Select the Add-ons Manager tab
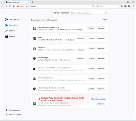The image size is (136, 121). tap(18, 2)
